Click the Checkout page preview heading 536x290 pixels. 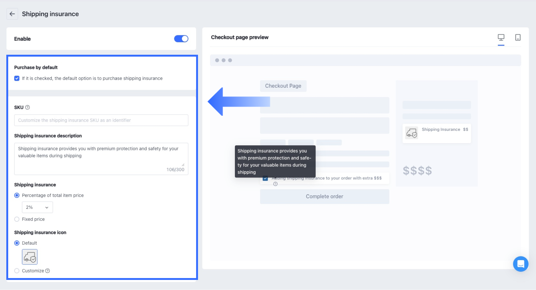click(x=240, y=37)
